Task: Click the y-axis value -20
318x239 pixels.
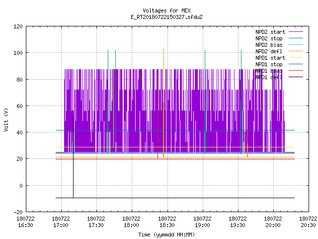Action: pos(18,212)
